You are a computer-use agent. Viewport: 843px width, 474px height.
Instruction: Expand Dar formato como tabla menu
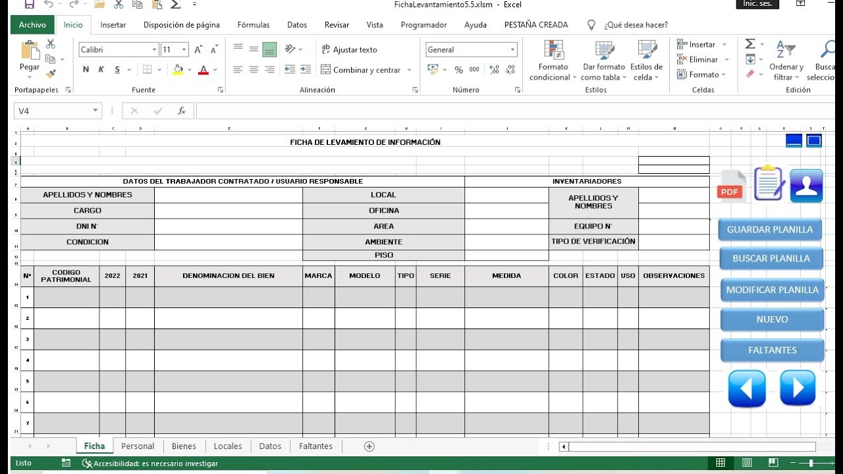[604, 61]
